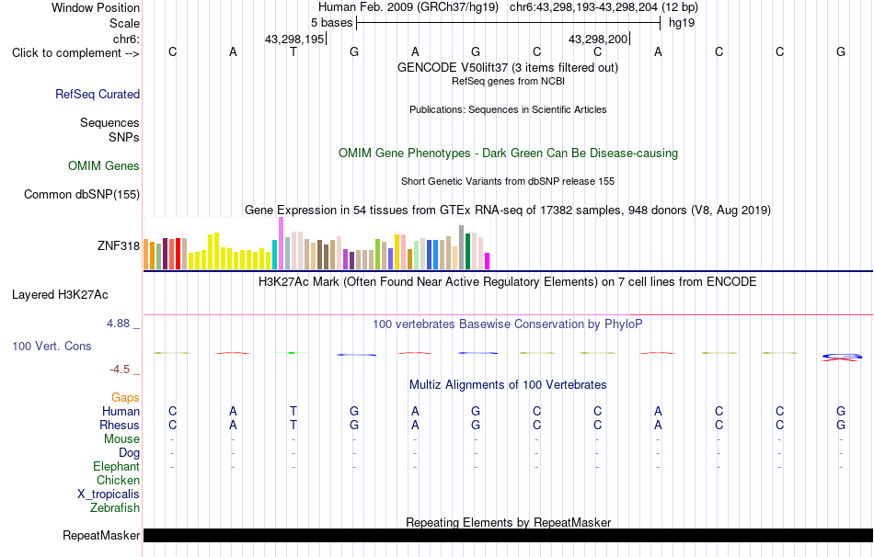
Task: Click the H3K27Ac Mark track title
Action: click(507, 281)
